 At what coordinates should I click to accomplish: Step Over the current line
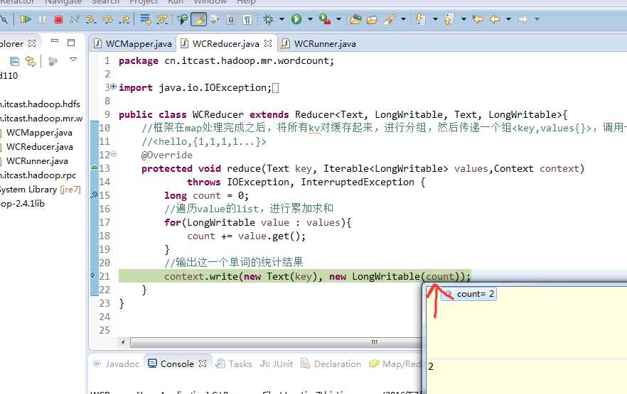(x=107, y=19)
